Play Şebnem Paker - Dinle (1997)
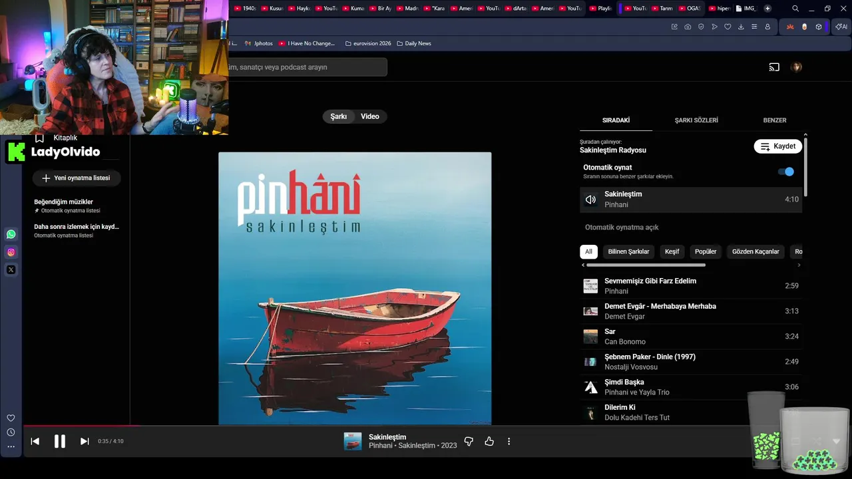The height and width of the screenshot is (479, 852). coord(691,362)
